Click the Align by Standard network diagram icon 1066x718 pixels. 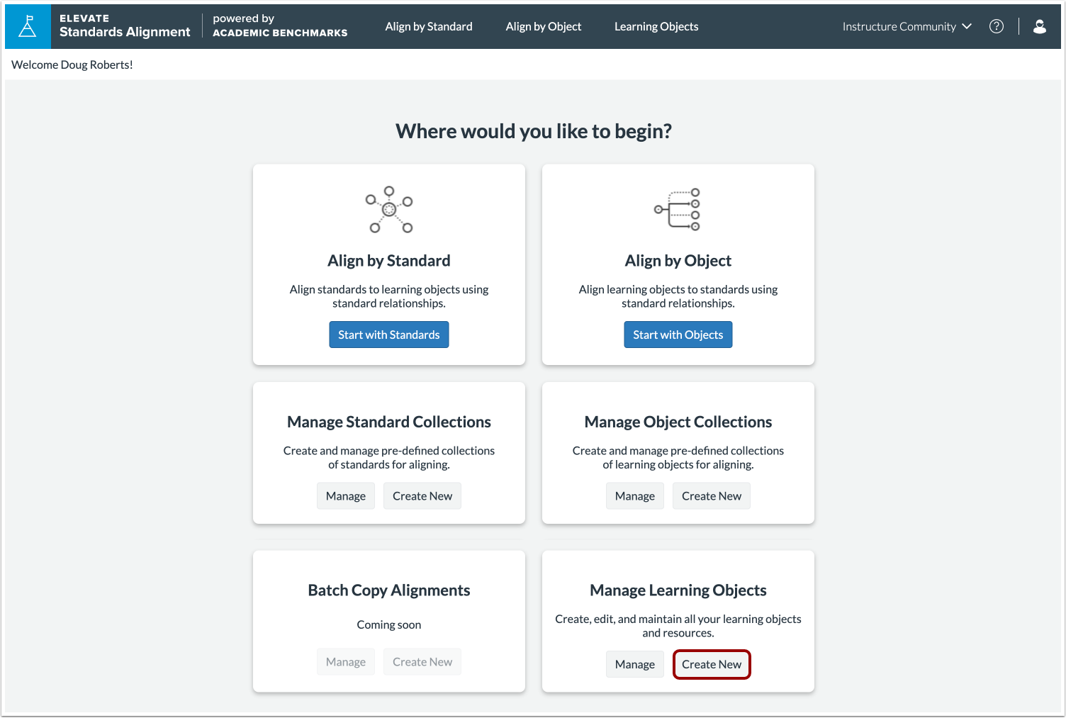pos(388,210)
